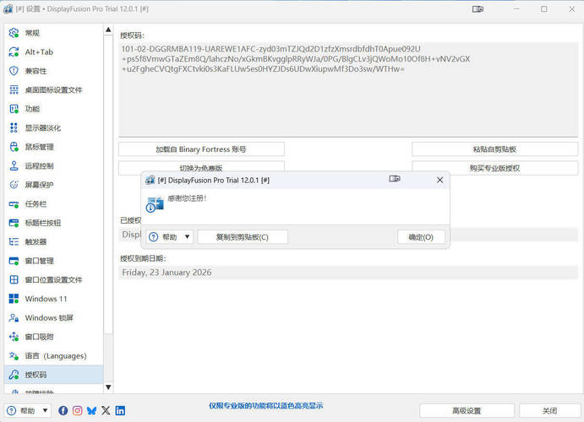The width and height of the screenshot is (584, 422).
Task: Click the Bluesky butterfly icon
Action: (x=91, y=411)
